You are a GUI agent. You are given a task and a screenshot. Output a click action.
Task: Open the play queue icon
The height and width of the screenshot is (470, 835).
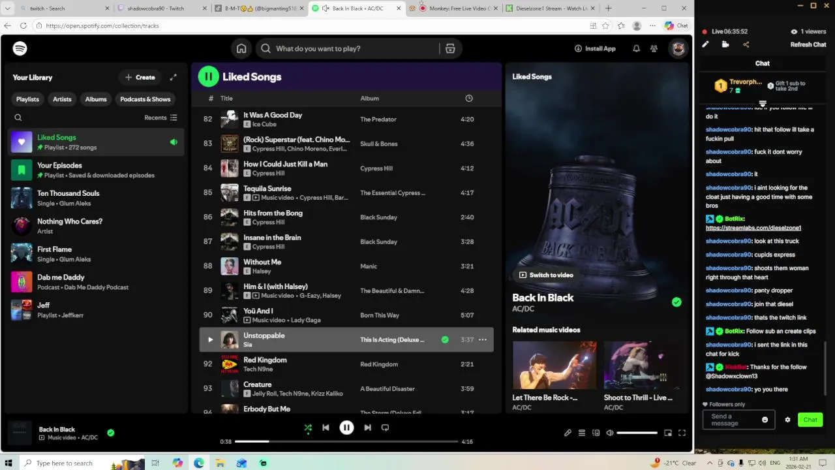(x=582, y=432)
